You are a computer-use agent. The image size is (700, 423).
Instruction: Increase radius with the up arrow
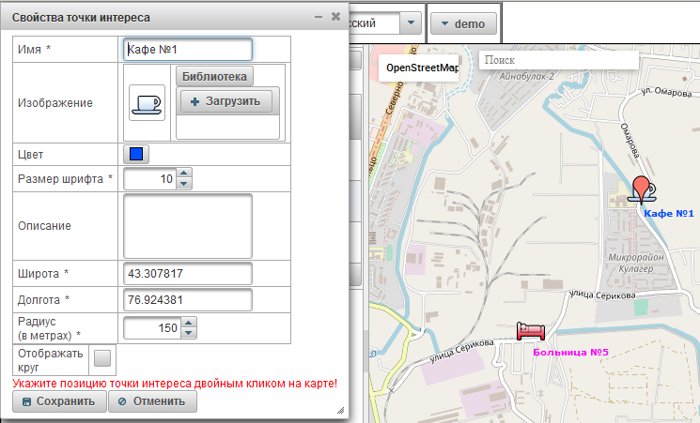[189, 323]
